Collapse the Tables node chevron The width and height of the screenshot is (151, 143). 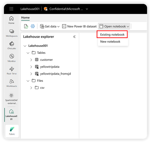click(28, 53)
